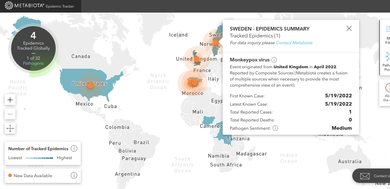
Task: Click the orange New Data Available dot
Action: (10, 175)
